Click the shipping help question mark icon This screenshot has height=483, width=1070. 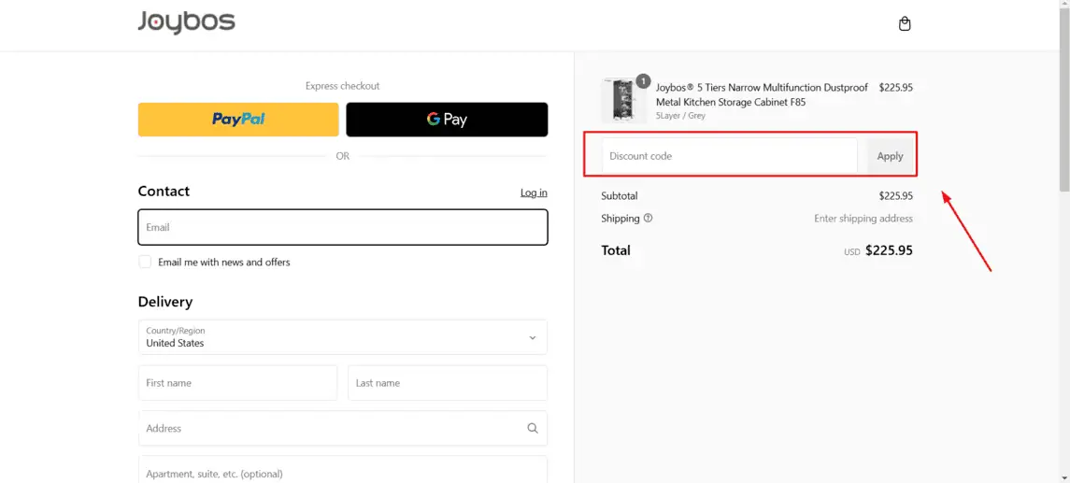click(648, 219)
